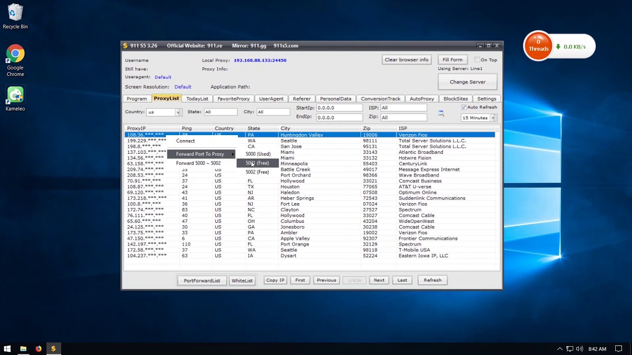Click the Default Screen Resolution link
This screenshot has height=355, width=632.
(183, 87)
